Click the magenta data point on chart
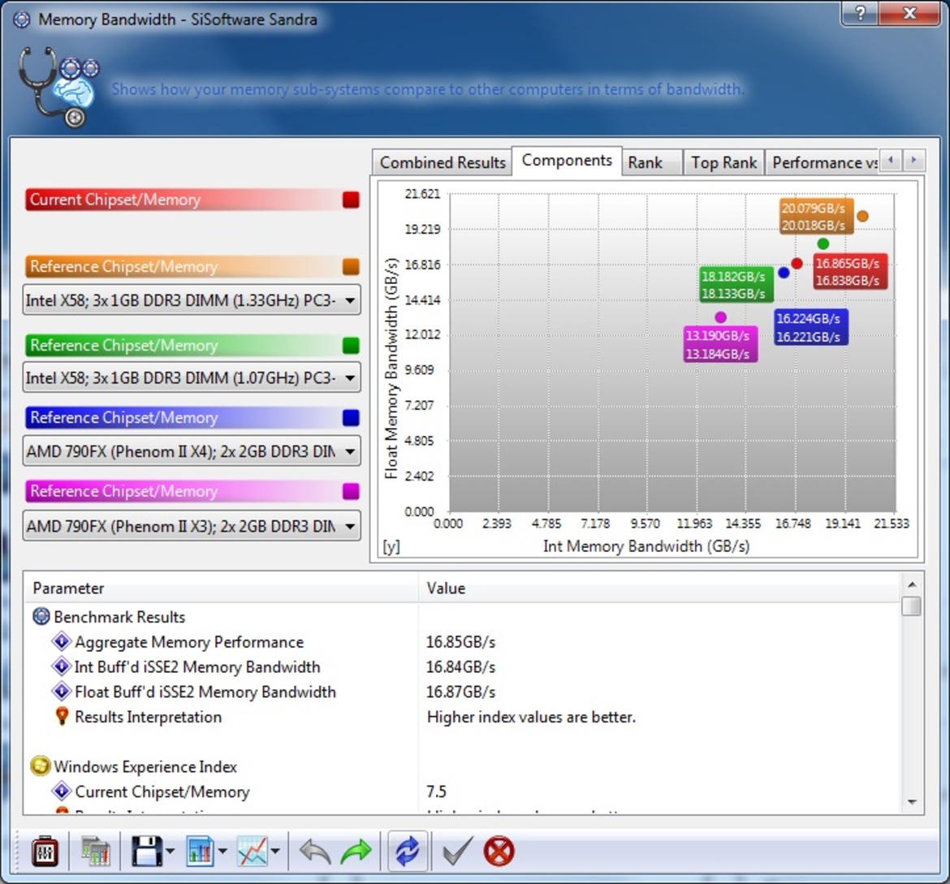This screenshot has width=950, height=884. (720, 317)
